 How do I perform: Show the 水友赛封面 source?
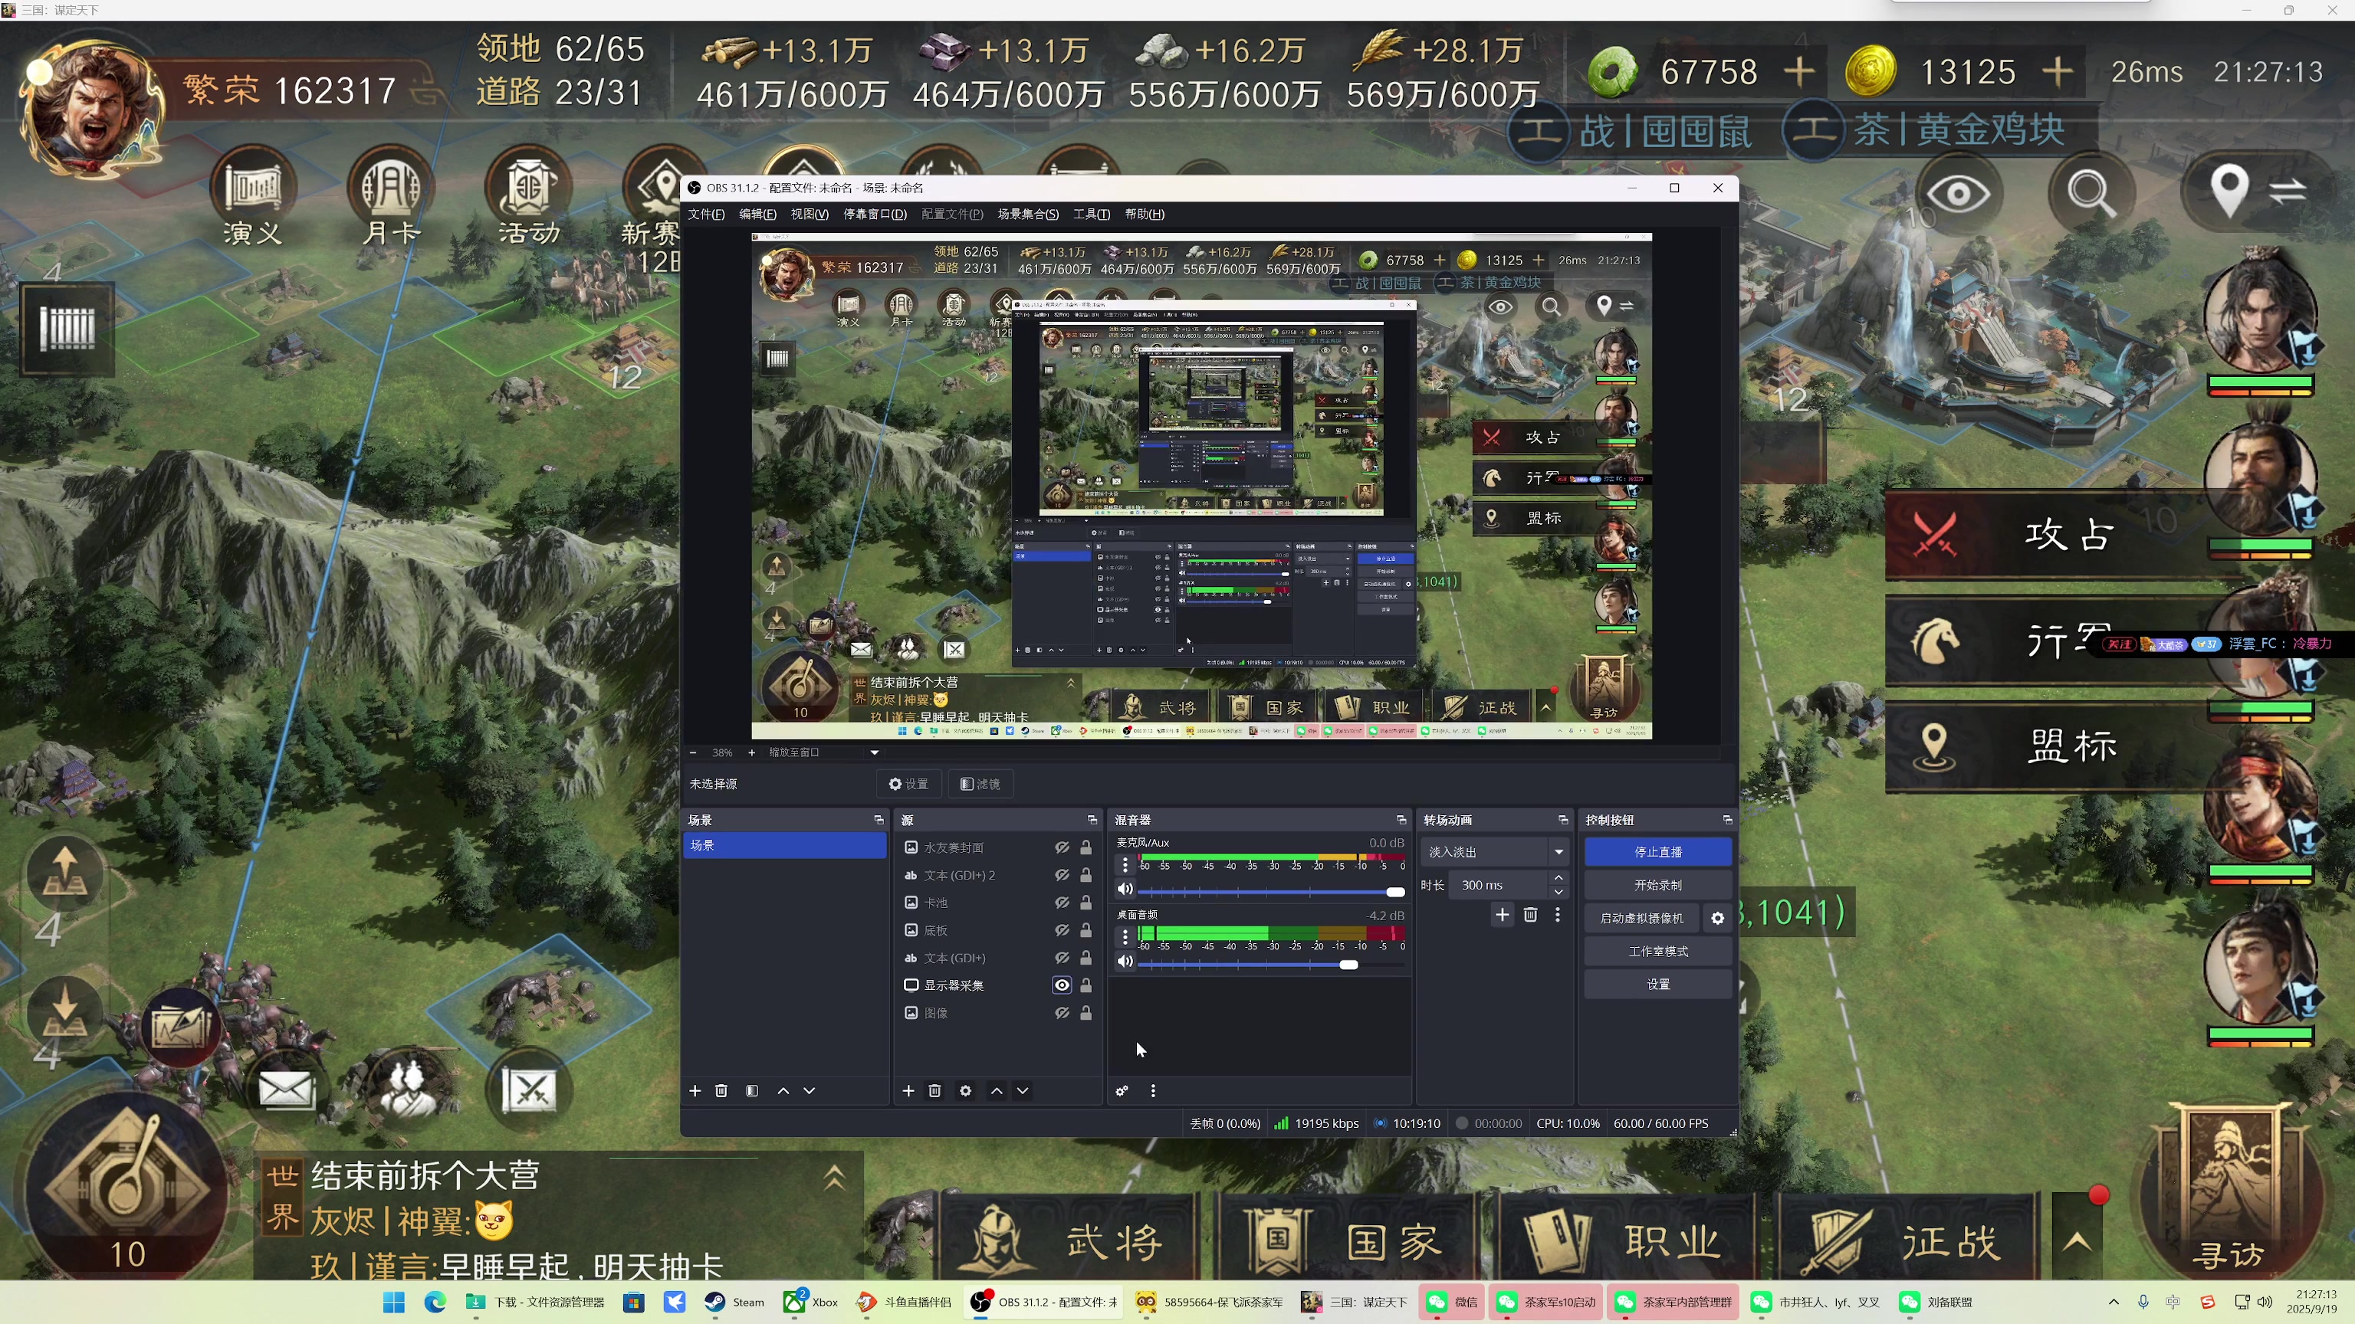(1062, 847)
